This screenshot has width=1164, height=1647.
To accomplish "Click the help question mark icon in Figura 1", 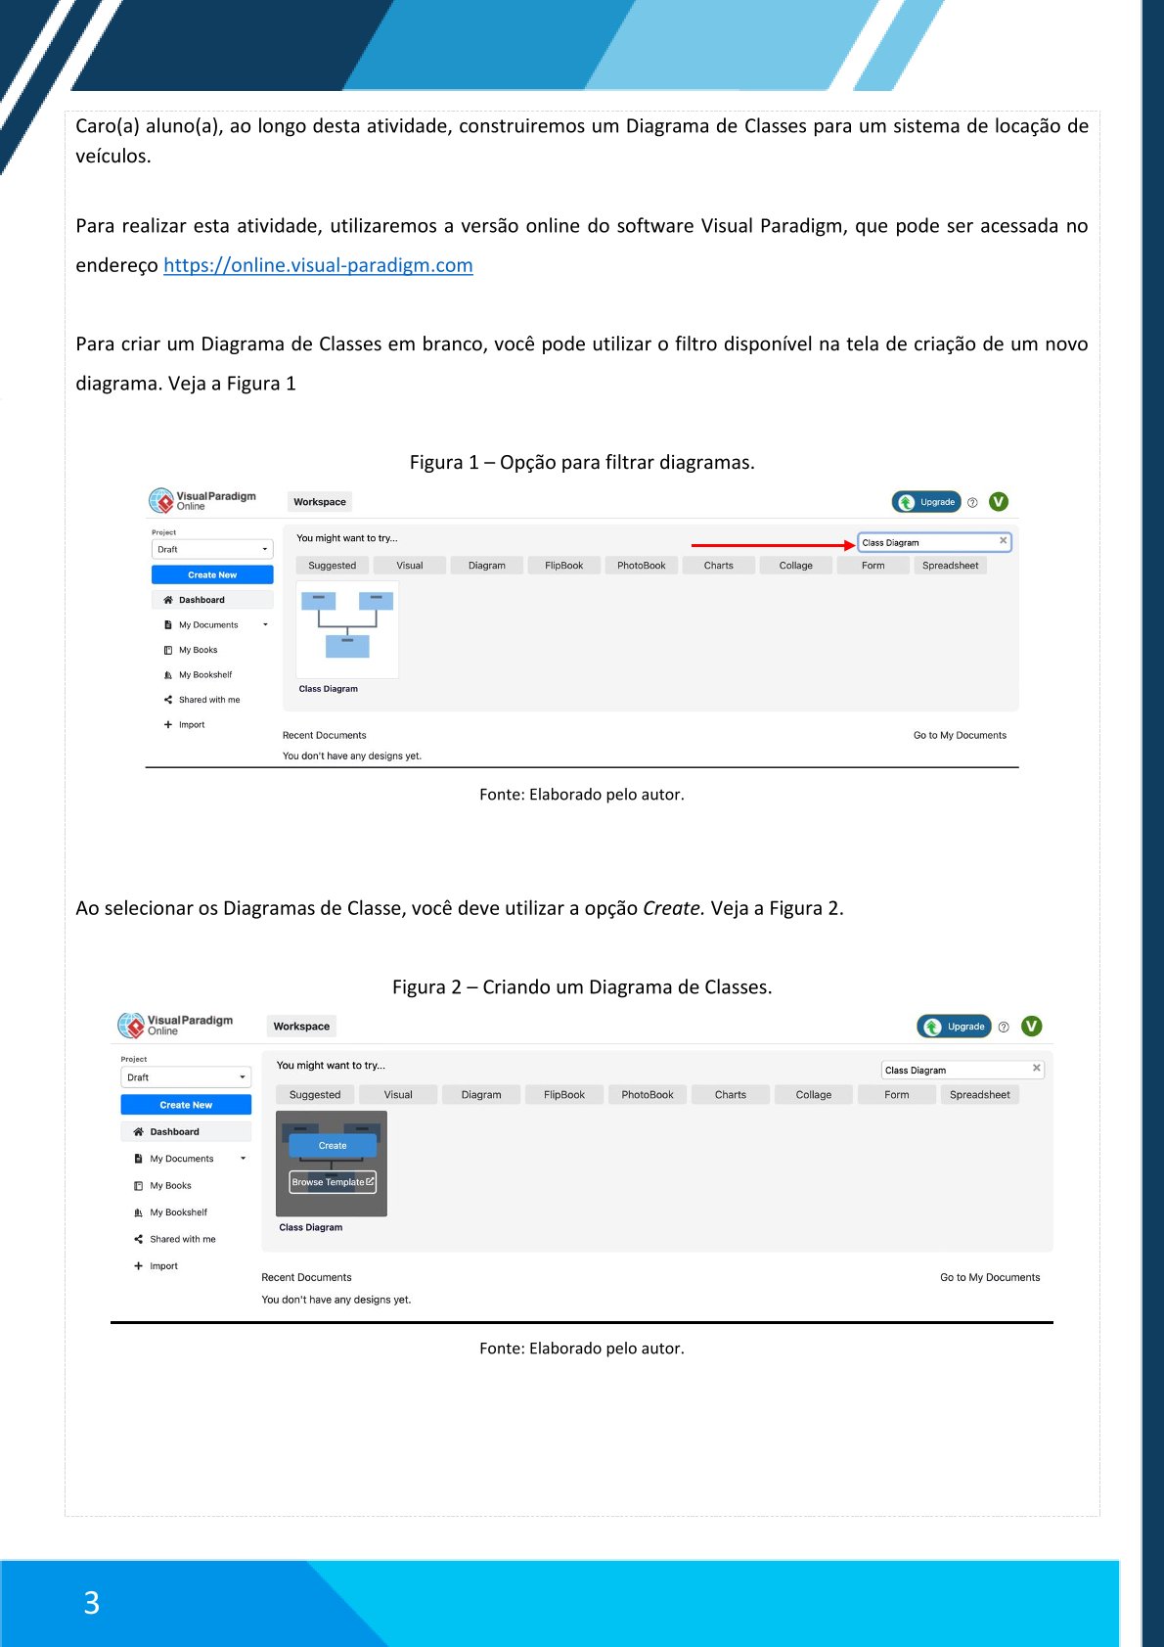I will click(972, 503).
